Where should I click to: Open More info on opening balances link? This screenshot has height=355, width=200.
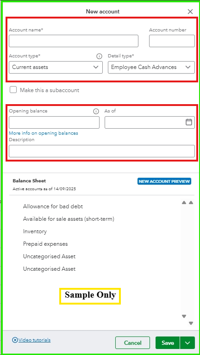pos(44,133)
